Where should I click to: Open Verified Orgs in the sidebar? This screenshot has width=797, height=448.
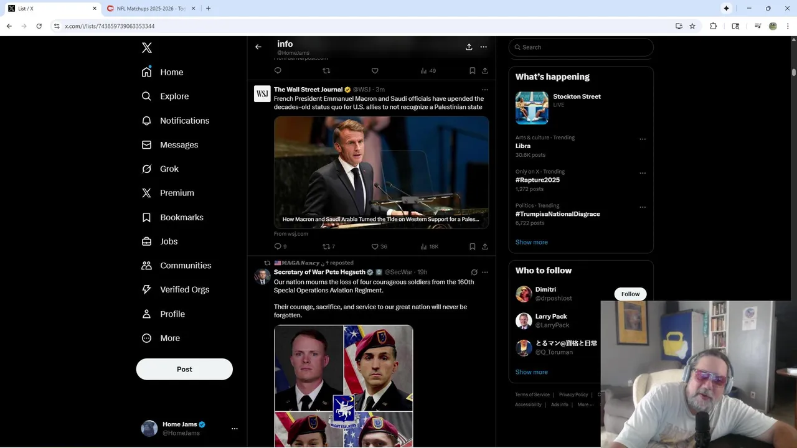(x=176, y=289)
